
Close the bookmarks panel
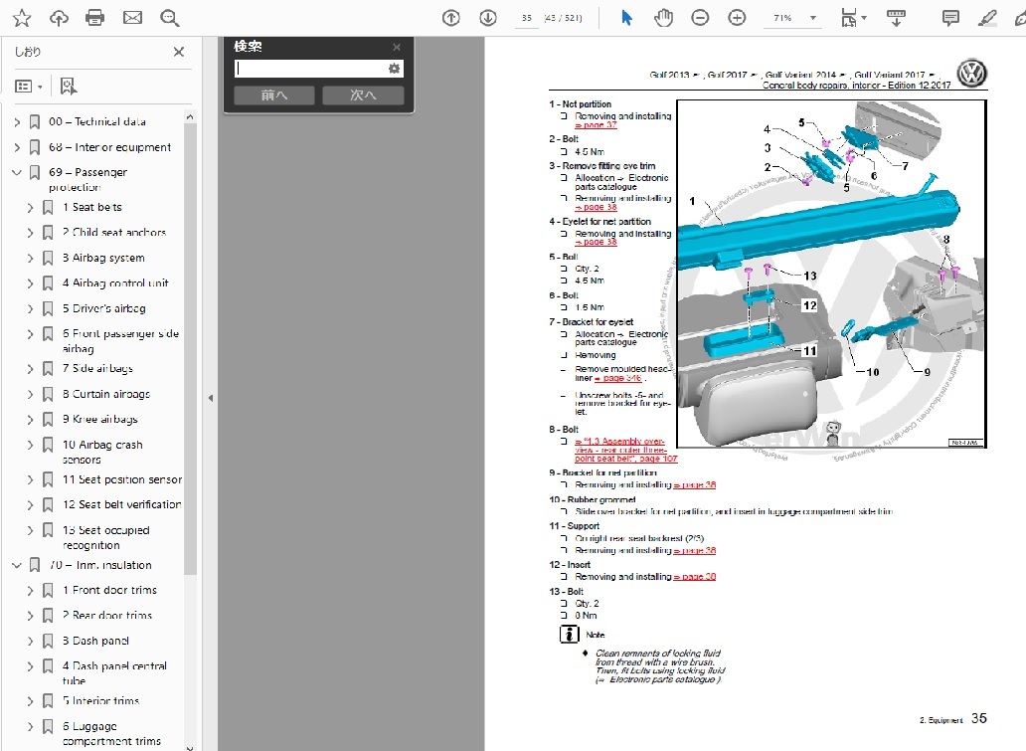pyautogui.click(x=179, y=52)
